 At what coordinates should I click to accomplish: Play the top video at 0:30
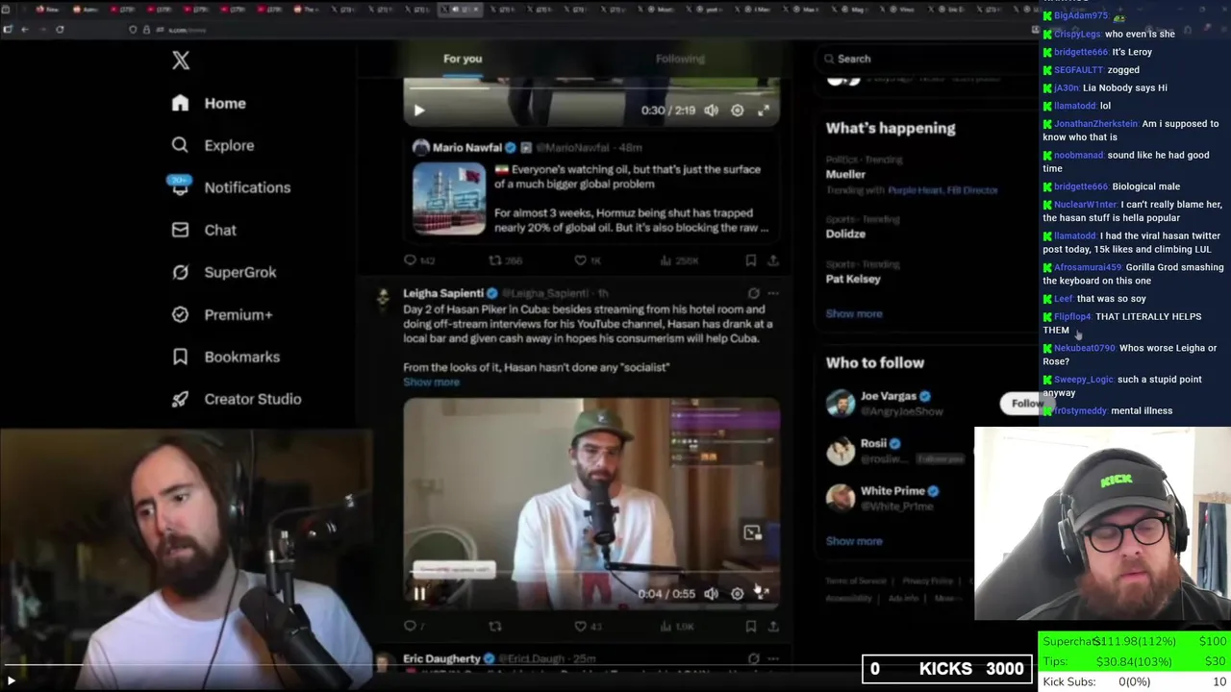419,111
